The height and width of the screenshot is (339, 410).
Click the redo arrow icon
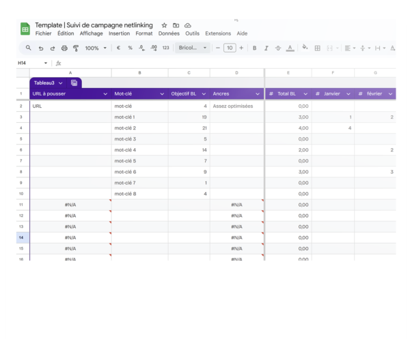point(53,48)
